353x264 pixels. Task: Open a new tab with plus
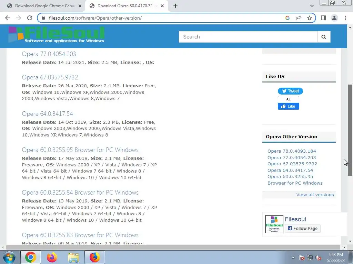pos(175,6)
